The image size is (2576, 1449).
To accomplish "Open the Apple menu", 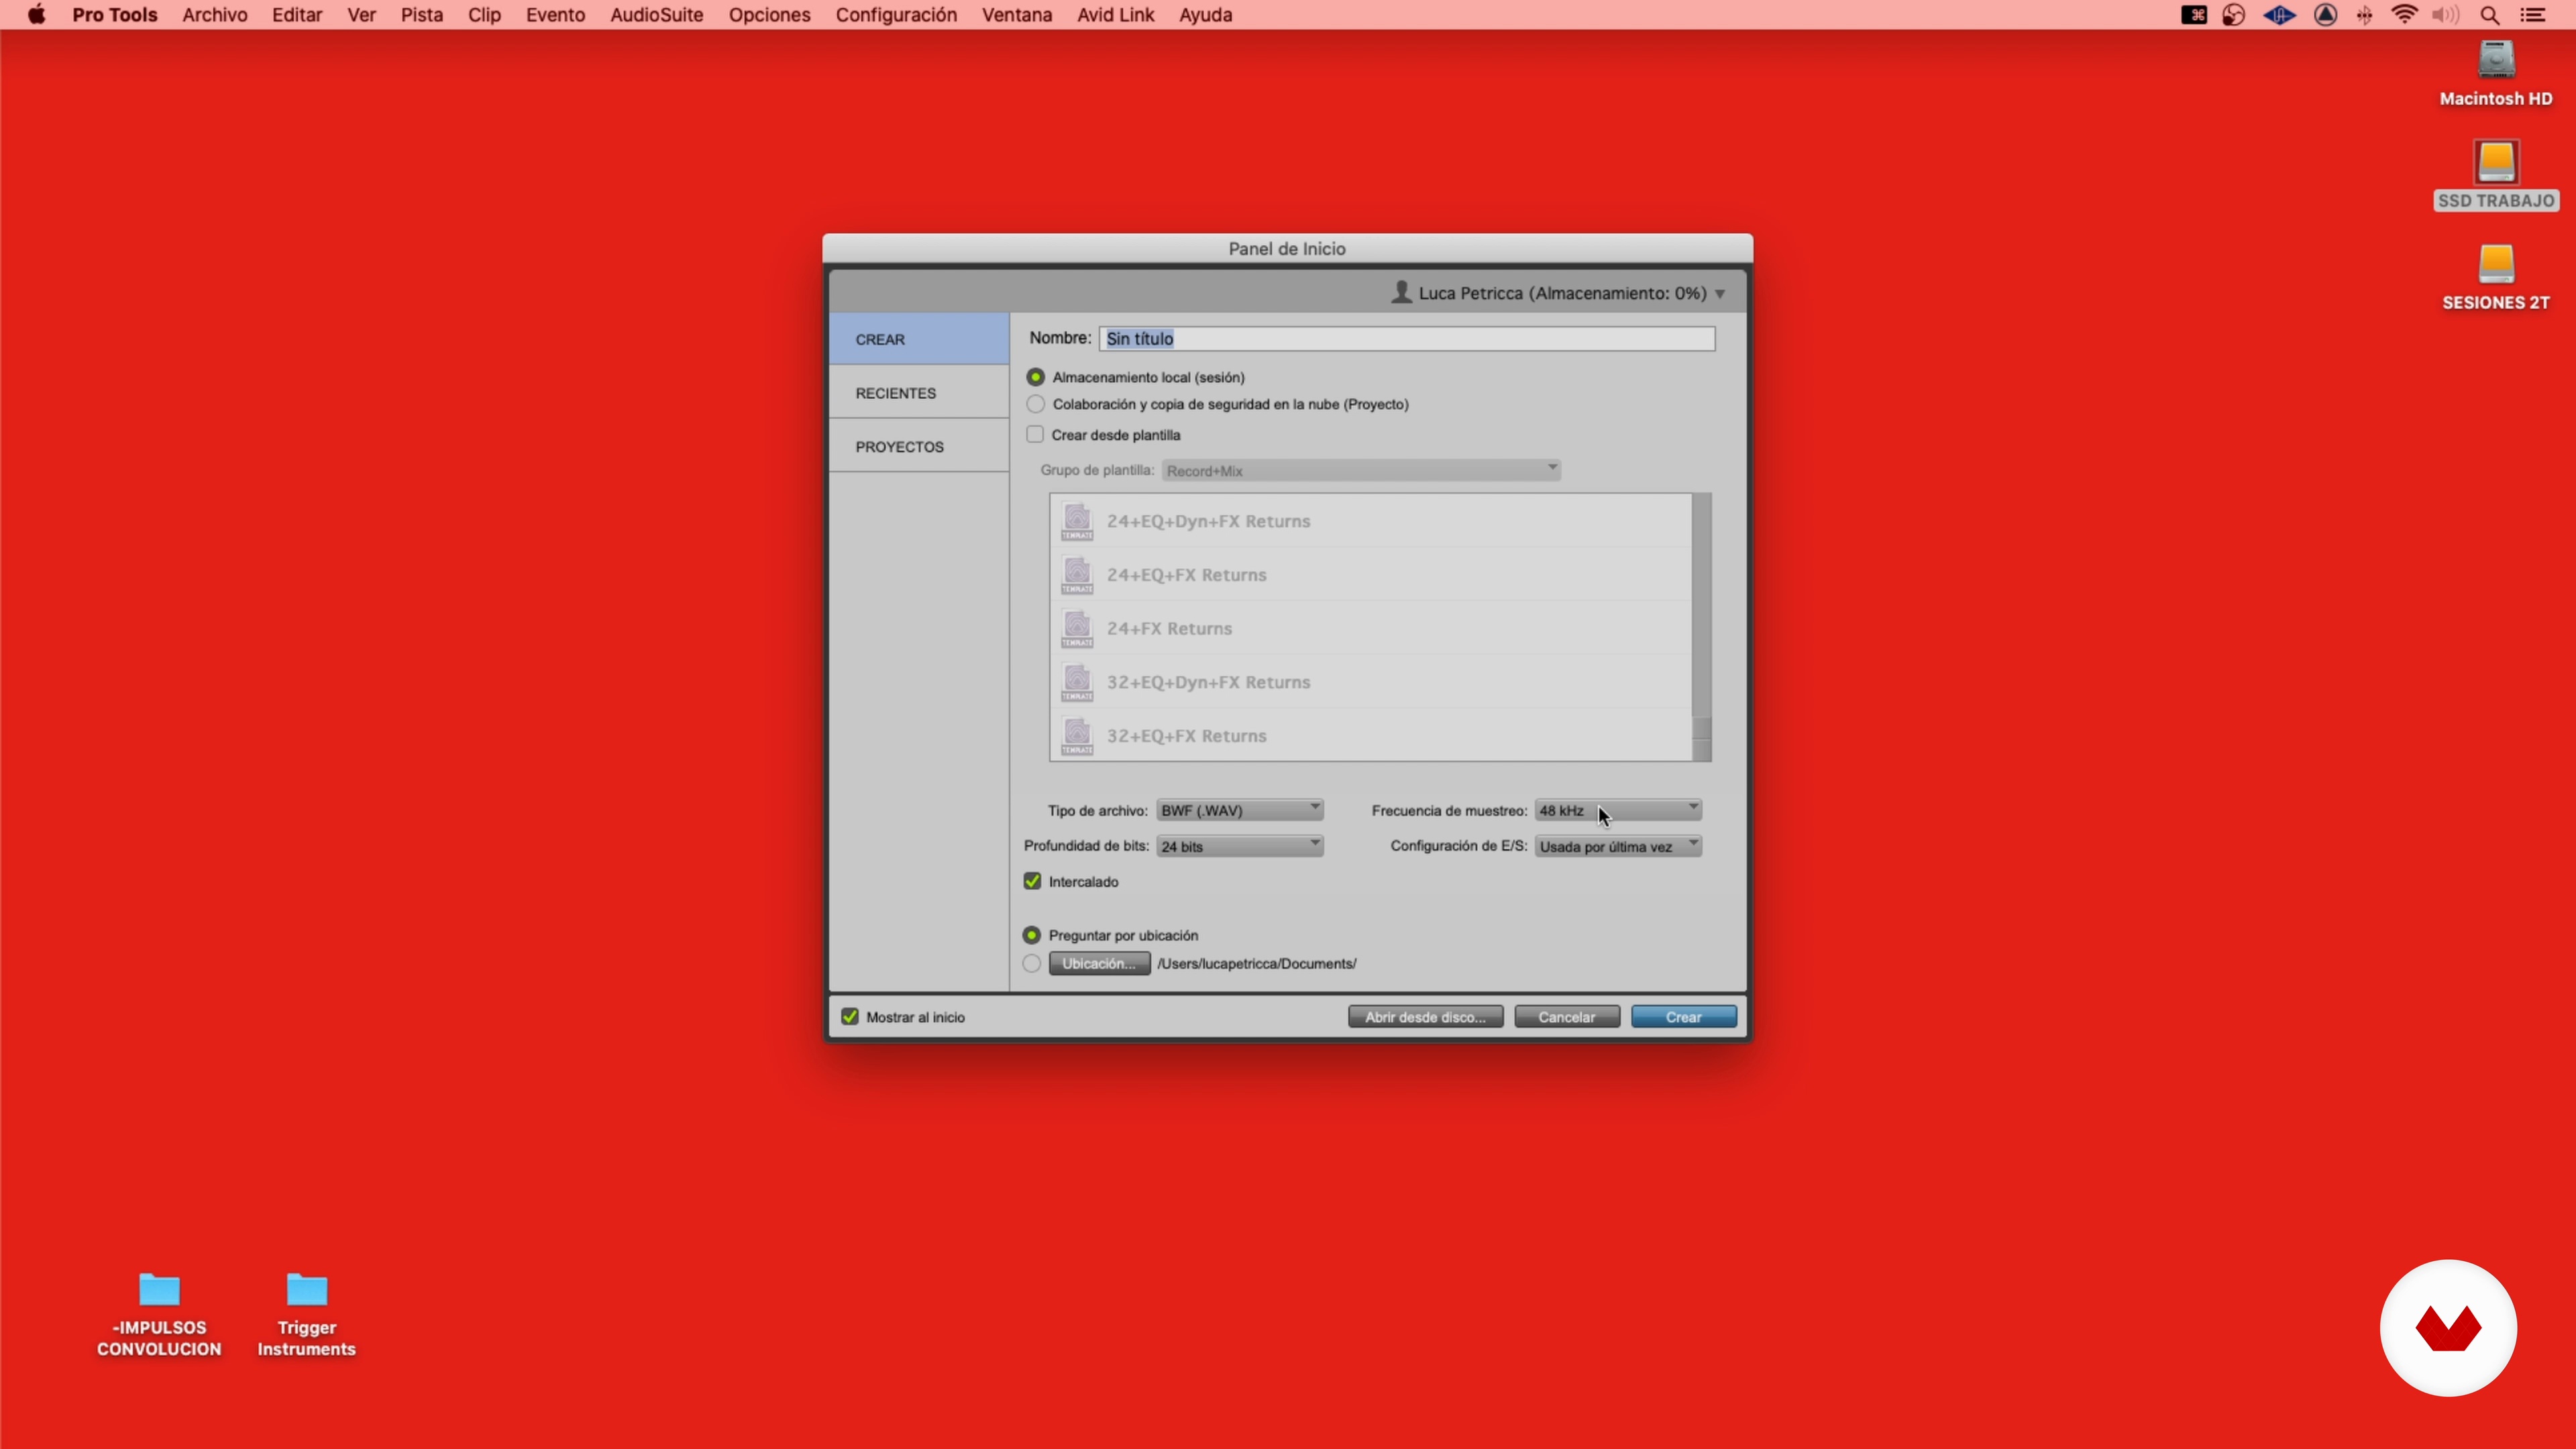I will (37, 15).
